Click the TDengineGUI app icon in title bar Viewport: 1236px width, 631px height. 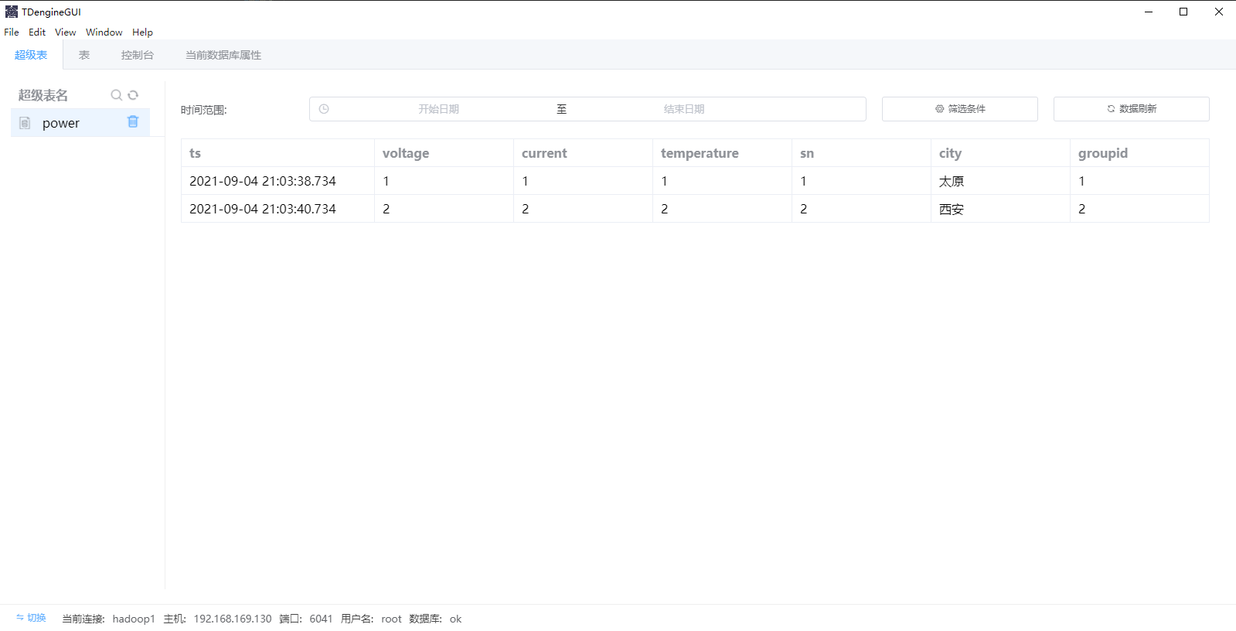tap(11, 12)
